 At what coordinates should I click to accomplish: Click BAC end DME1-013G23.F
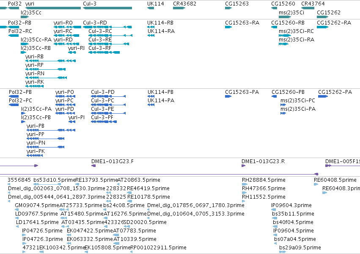coord(93,166)
